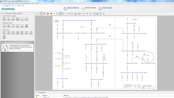
Task: Select second System infeed symbol
Action: point(8,19)
